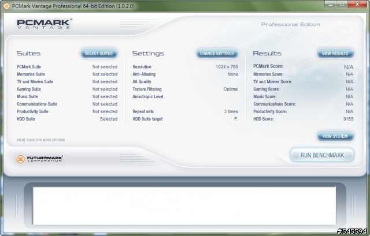Select the Productivity Suite row label
The height and width of the screenshot is (236, 370).
coord(32,111)
